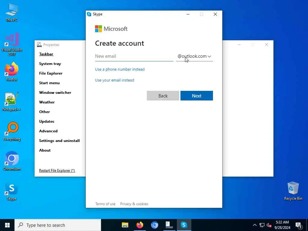This screenshot has height=231, width=308.
Task: Launch Firefox from the taskbar
Action: tap(140, 225)
